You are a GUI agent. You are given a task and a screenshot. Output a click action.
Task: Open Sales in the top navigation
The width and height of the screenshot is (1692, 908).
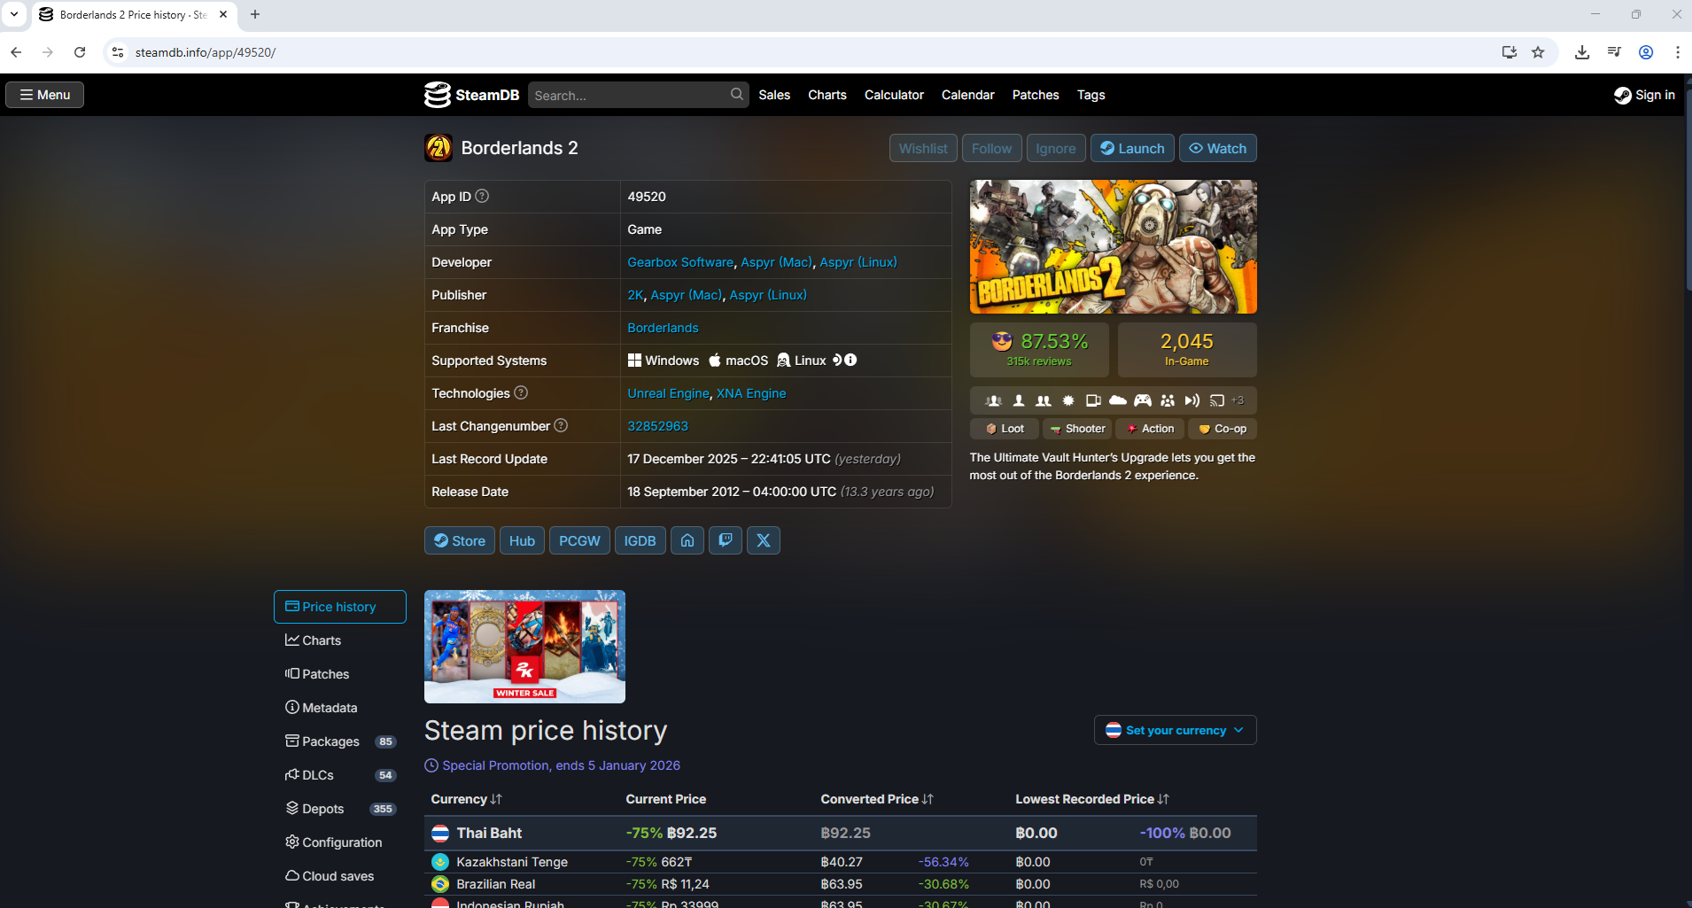[774, 95]
